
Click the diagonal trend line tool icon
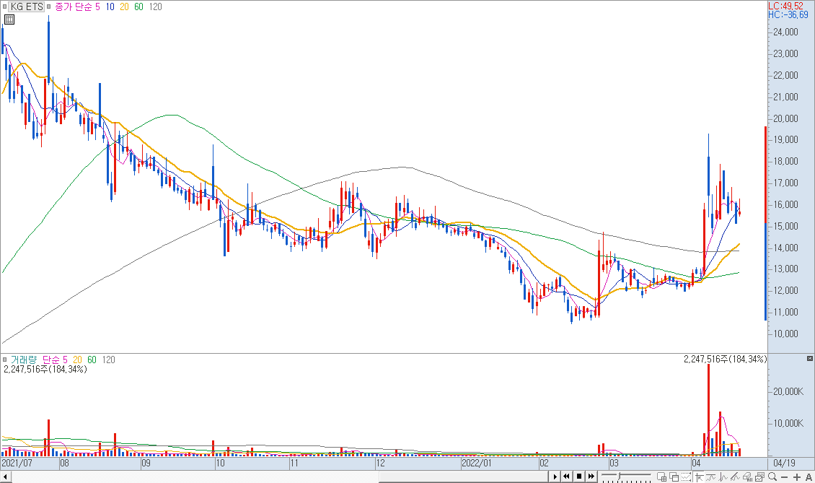pyautogui.click(x=735, y=477)
